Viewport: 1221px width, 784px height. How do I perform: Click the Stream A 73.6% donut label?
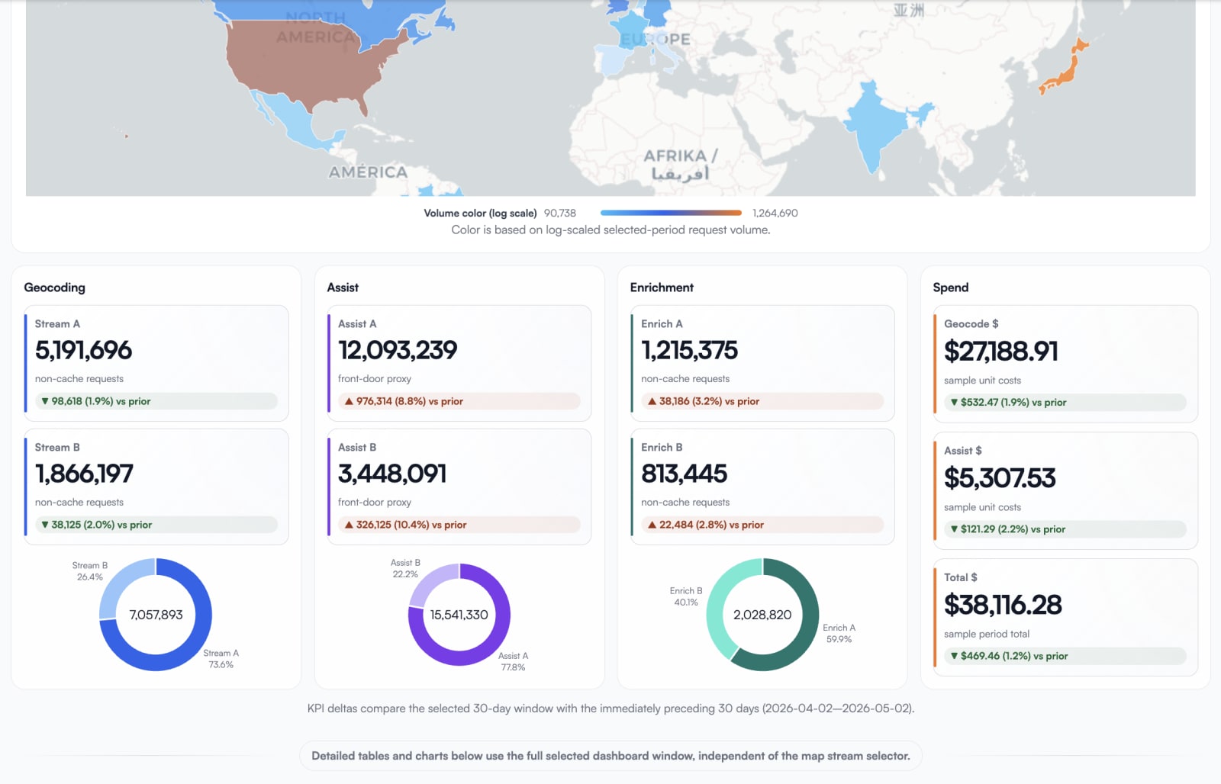[221, 659]
